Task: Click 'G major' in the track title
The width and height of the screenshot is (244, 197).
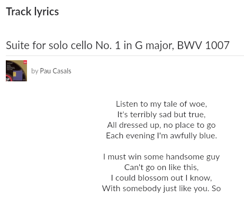Action: [155, 45]
